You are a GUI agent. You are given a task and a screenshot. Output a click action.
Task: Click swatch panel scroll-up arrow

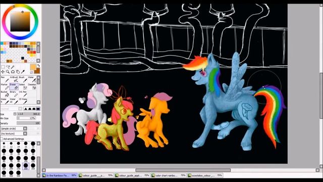pyautogui.click(x=38, y=44)
